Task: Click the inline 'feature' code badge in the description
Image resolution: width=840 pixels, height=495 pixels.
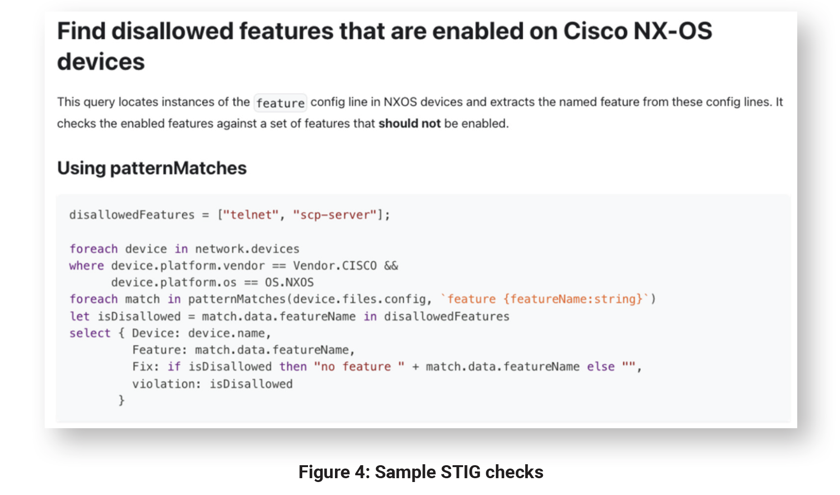Action: click(x=280, y=103)
